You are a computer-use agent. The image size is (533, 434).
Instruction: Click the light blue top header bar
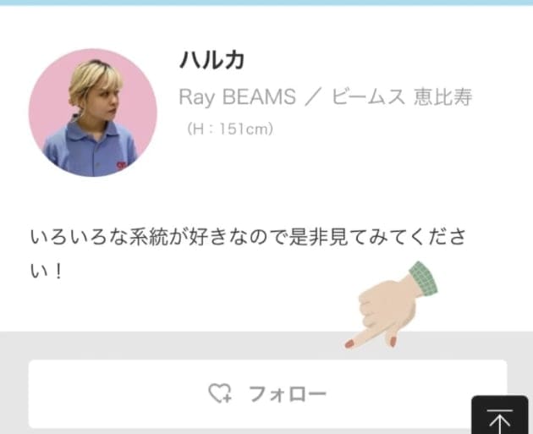coord(266,3)
